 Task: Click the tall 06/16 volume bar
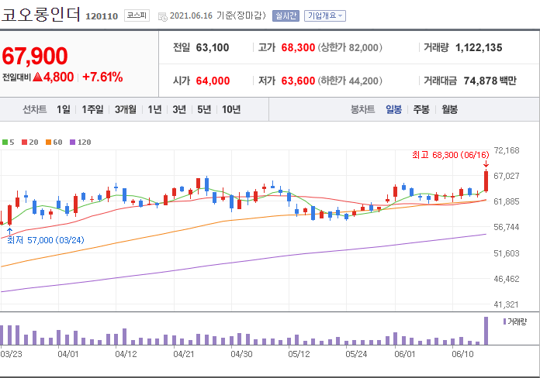pos(486,331)
